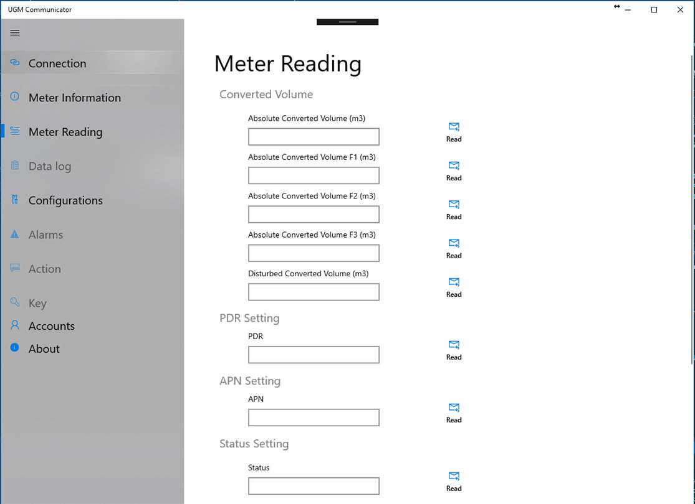Focus the Disturbed Converted Volume field
This screenshot has width=695, height=504.
314,292
